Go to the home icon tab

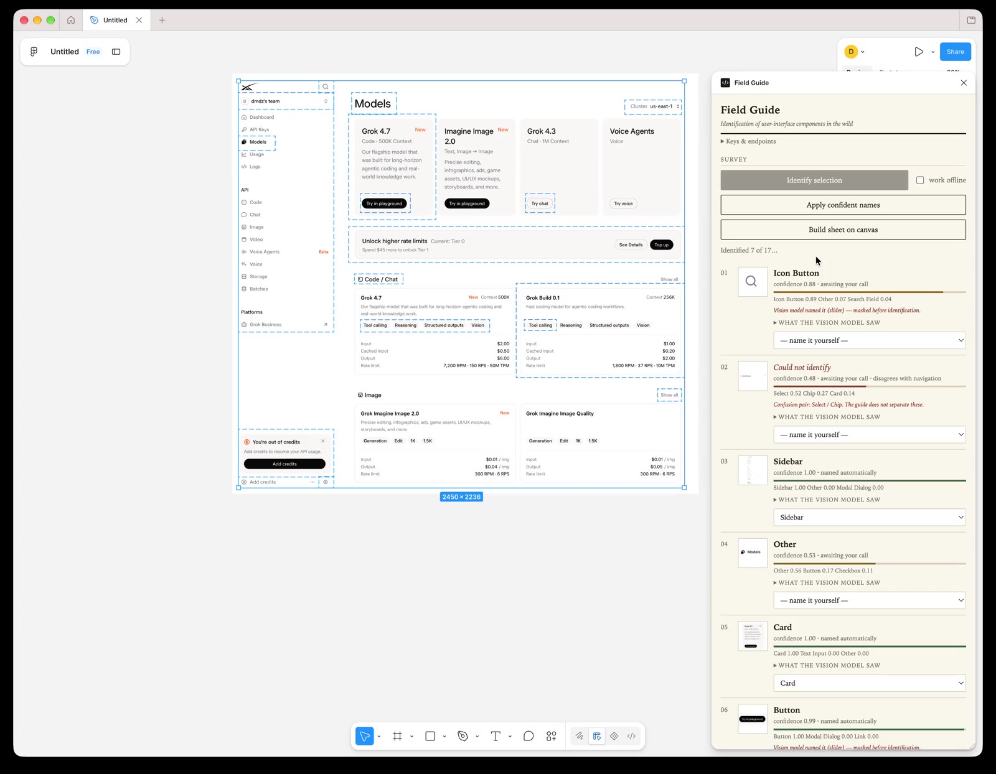tap(71, 20)
